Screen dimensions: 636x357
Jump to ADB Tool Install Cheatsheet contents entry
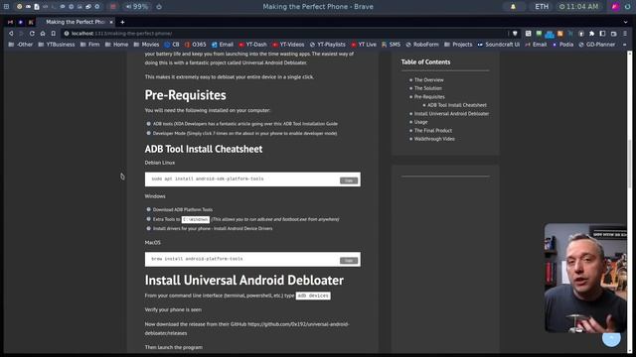457,105
